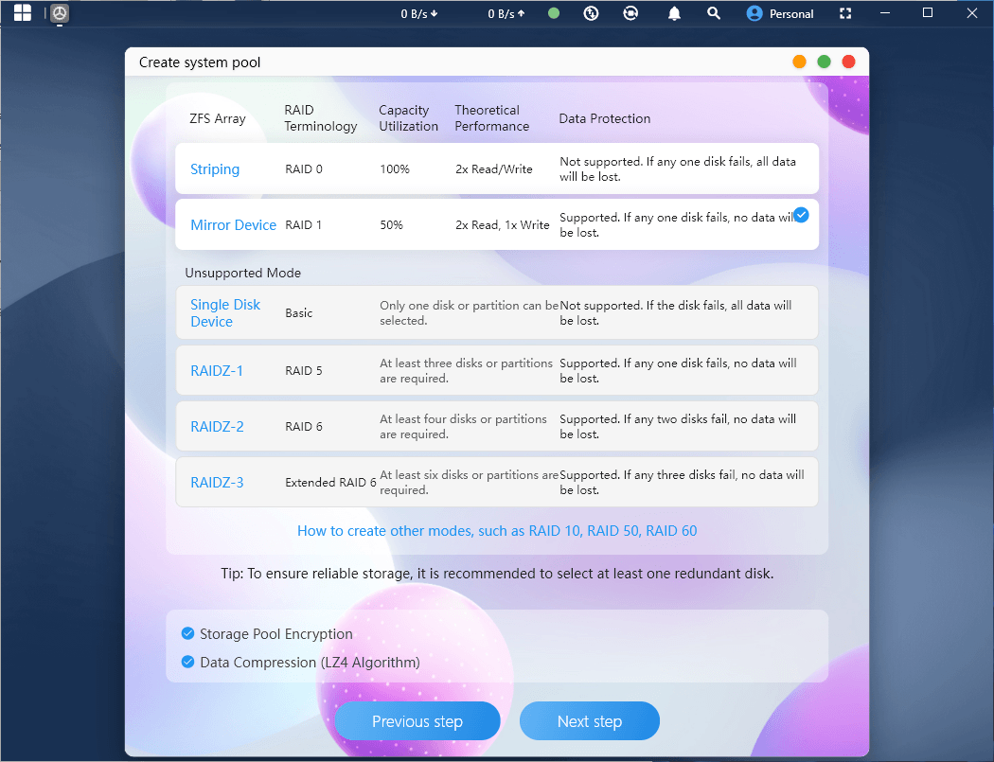Click the 'RAID 0' terminology cell
This screenshot has width=994, height=762.
304,169
